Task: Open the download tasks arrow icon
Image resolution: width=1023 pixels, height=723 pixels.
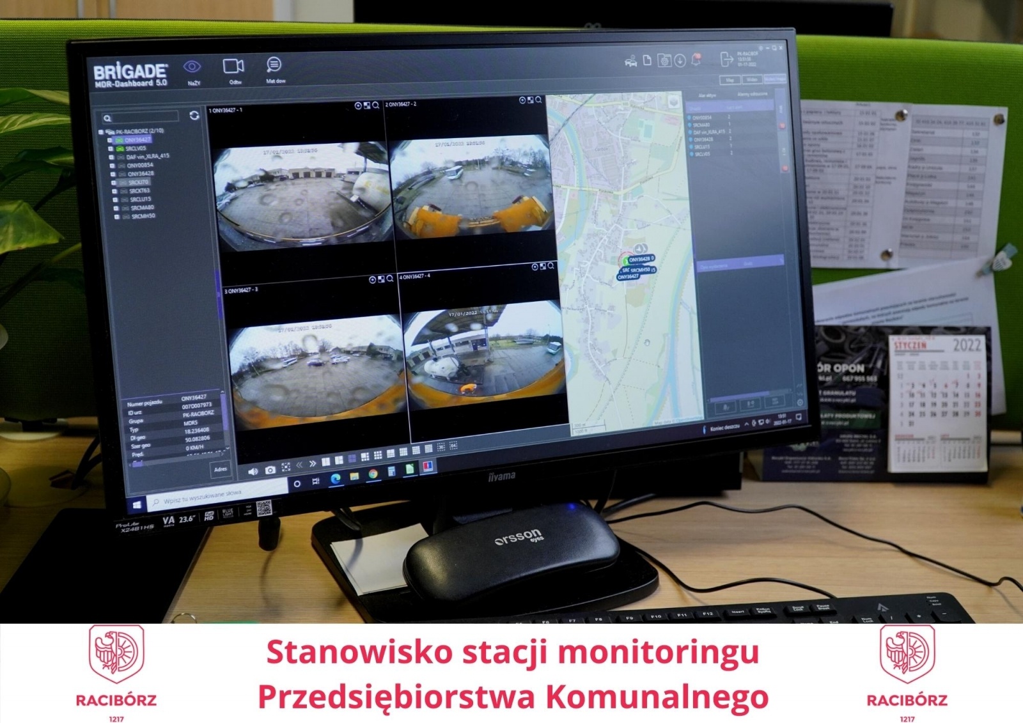Action: (680, 61)
